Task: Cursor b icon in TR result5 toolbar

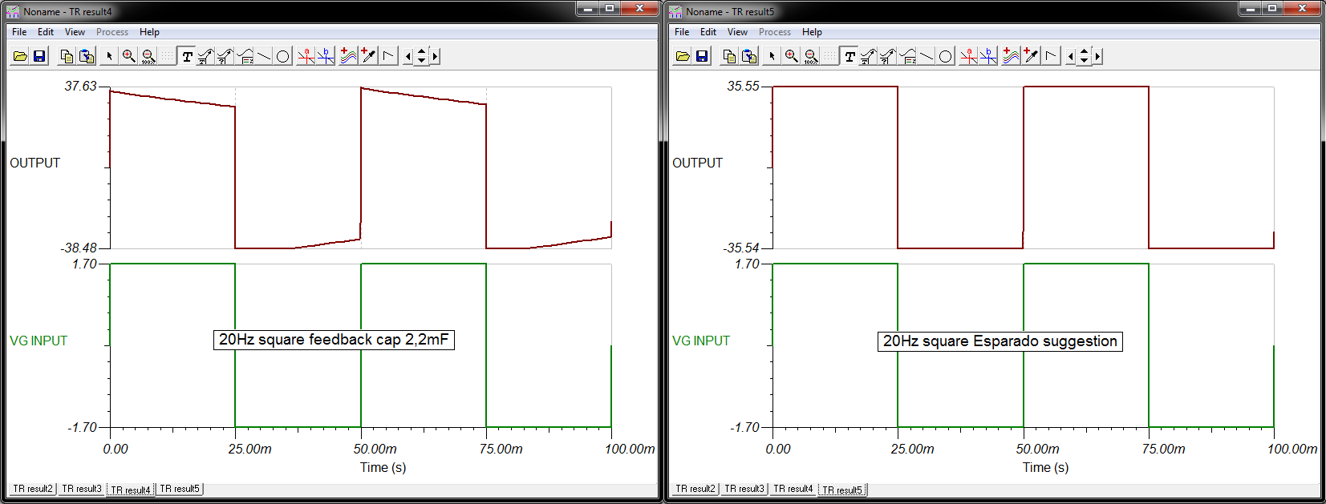Action: click(987, 56)
